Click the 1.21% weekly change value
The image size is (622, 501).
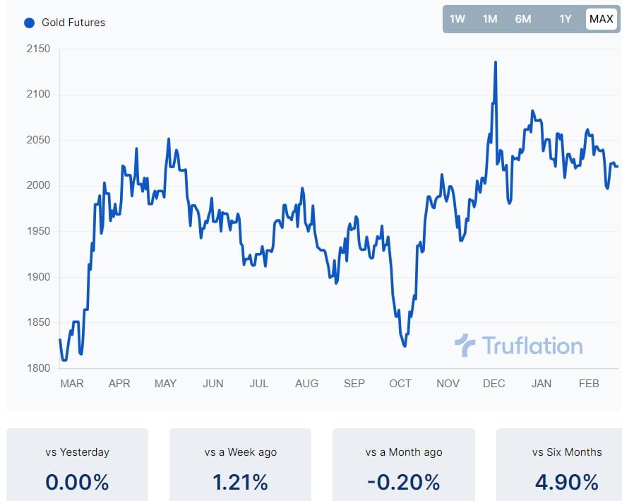pyautogui.click(x=240, y=483)
